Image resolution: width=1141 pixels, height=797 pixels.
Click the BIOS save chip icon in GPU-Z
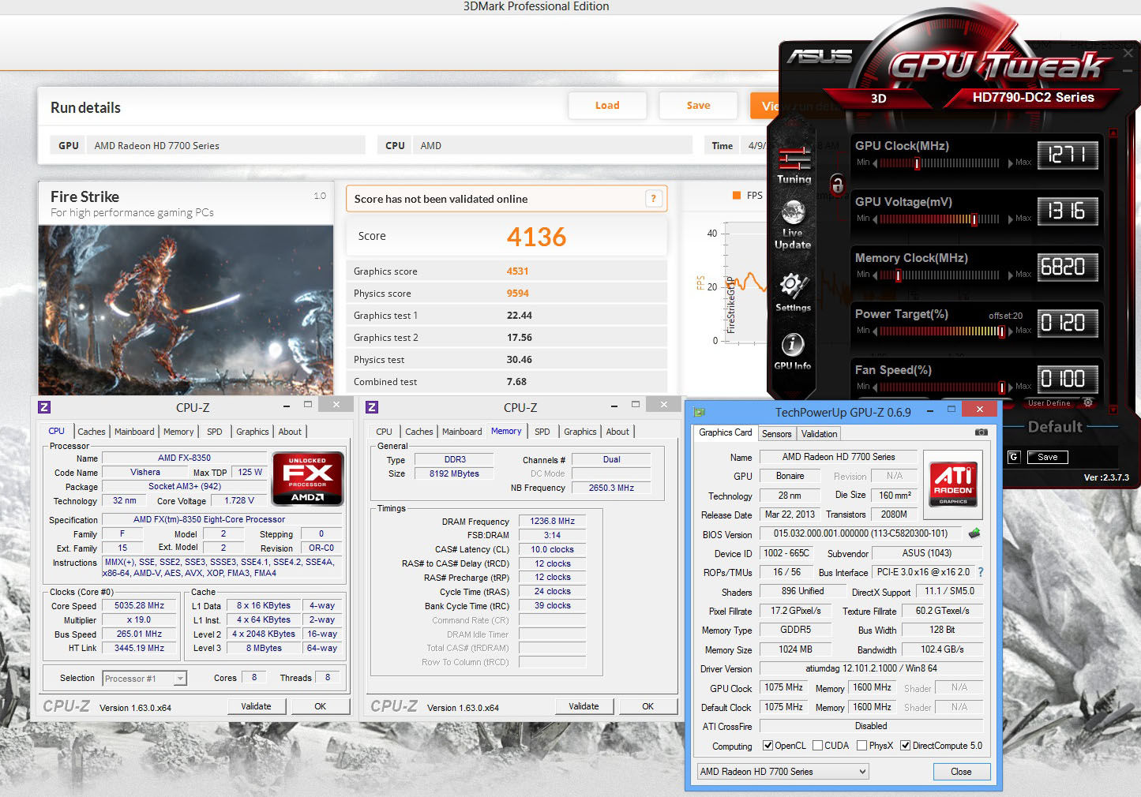tap(974, 533)
